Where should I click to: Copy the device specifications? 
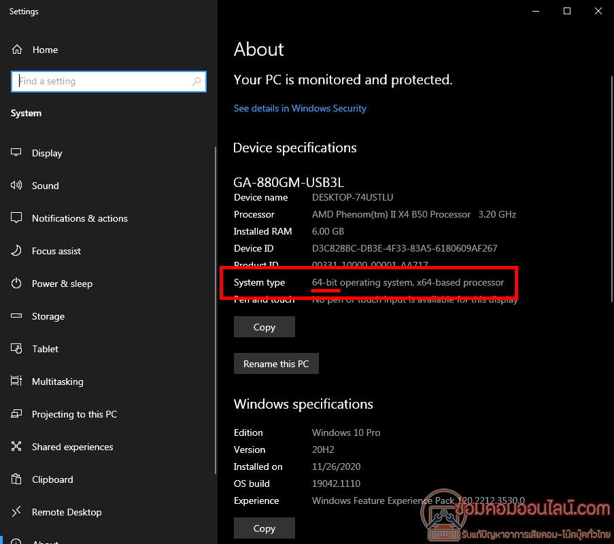tap(265, 327)
